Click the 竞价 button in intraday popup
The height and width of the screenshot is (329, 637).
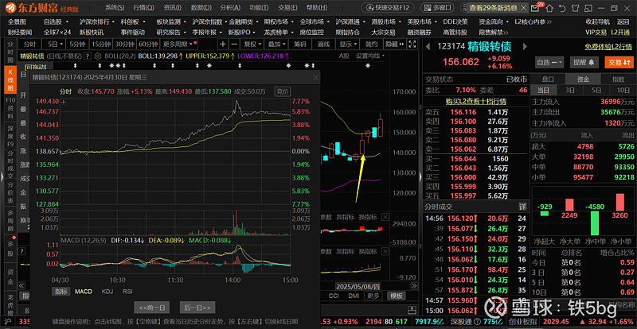[x=283, y=91]
